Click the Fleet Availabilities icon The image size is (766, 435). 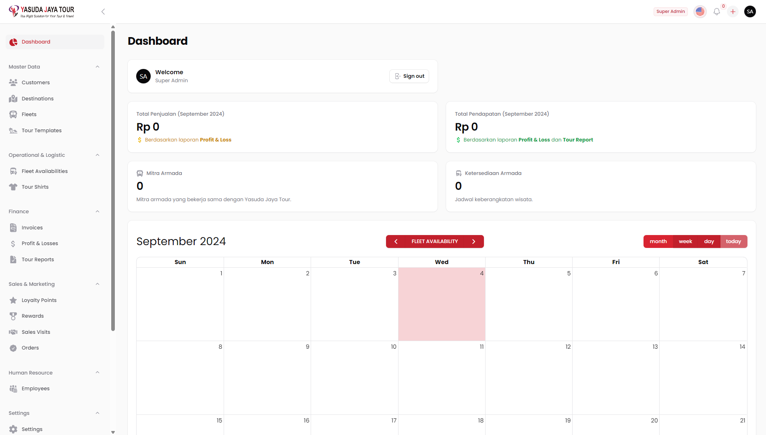coord(13,171)
